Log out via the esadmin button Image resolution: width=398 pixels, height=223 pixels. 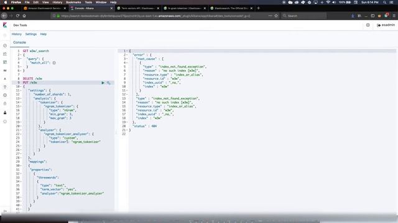click(x=386, y=25)
